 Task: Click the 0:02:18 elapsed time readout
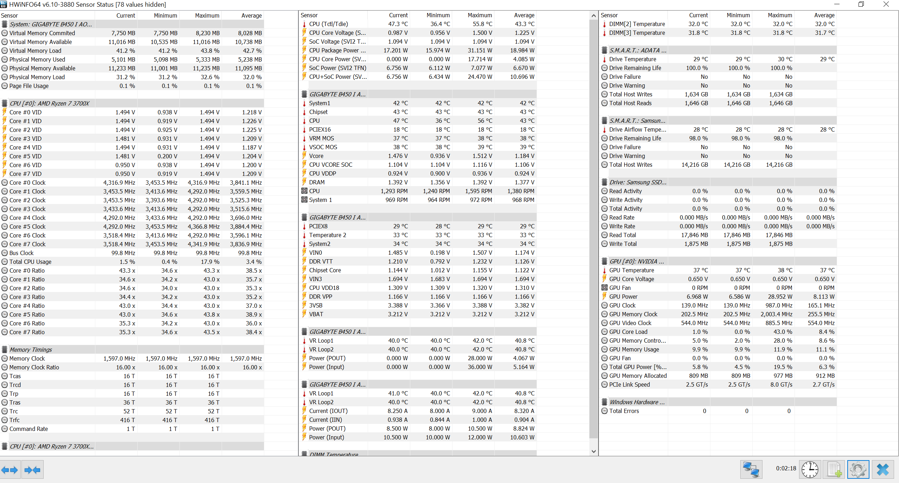[786, 468]
